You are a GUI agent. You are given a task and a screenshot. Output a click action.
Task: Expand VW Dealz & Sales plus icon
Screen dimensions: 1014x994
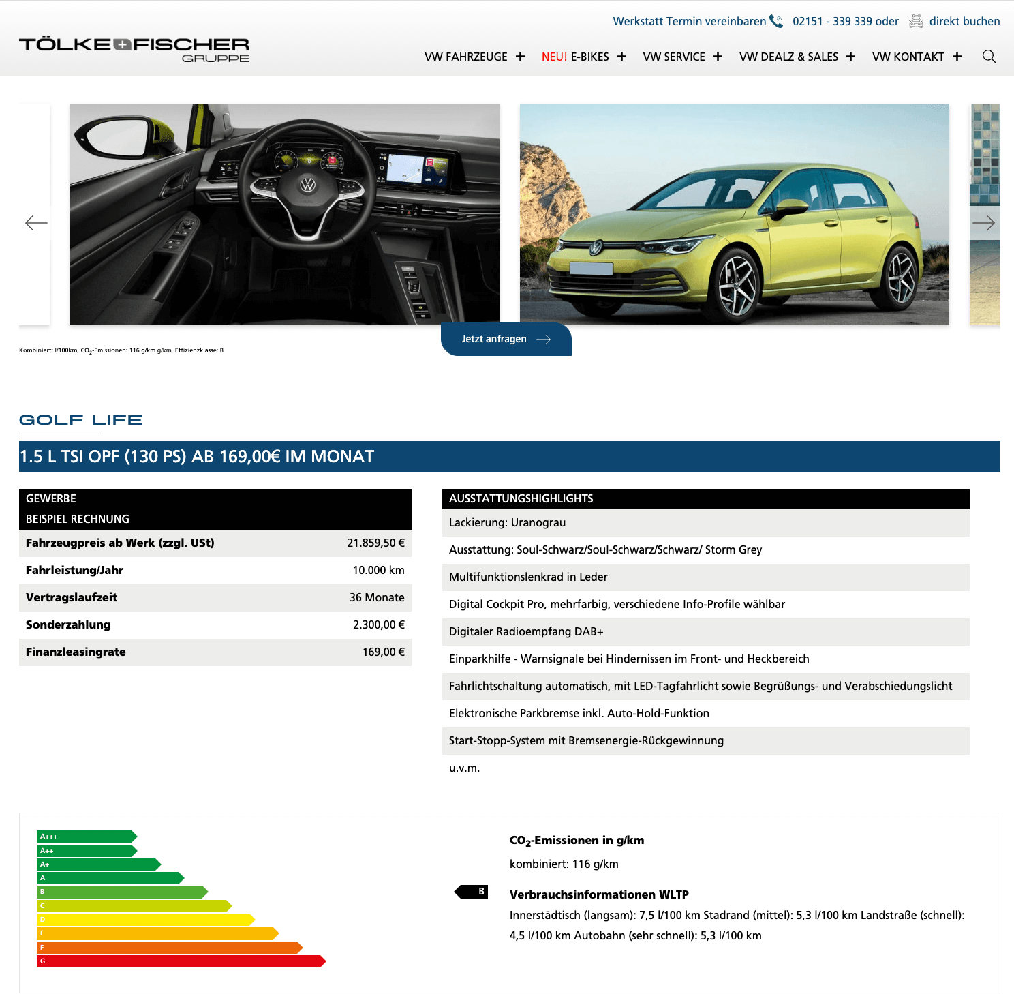point(850,57)
